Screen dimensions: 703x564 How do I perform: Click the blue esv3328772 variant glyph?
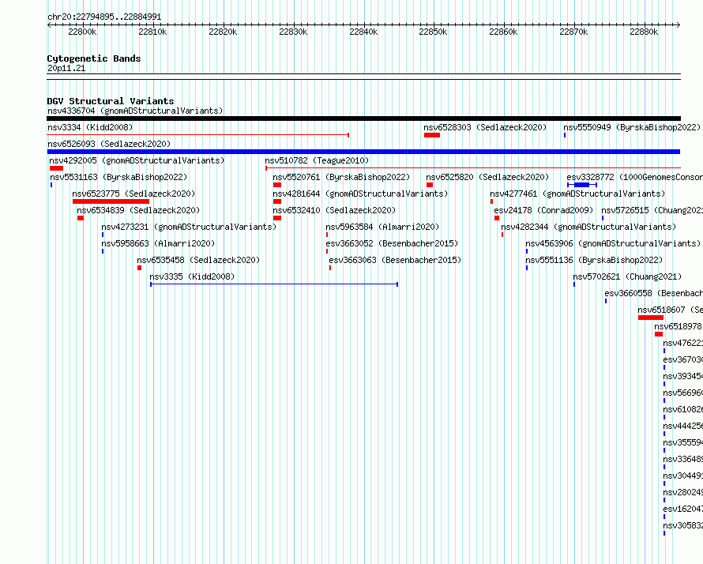pyautogui.click(x=582, y=185)
